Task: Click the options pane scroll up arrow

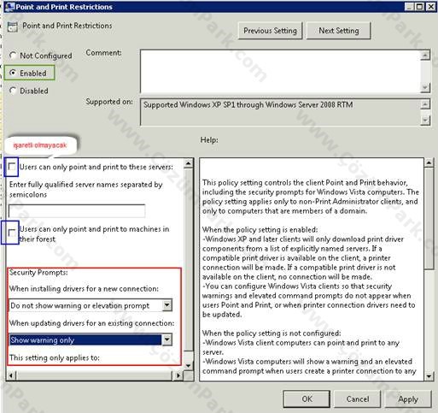Action: coord(189,163)
